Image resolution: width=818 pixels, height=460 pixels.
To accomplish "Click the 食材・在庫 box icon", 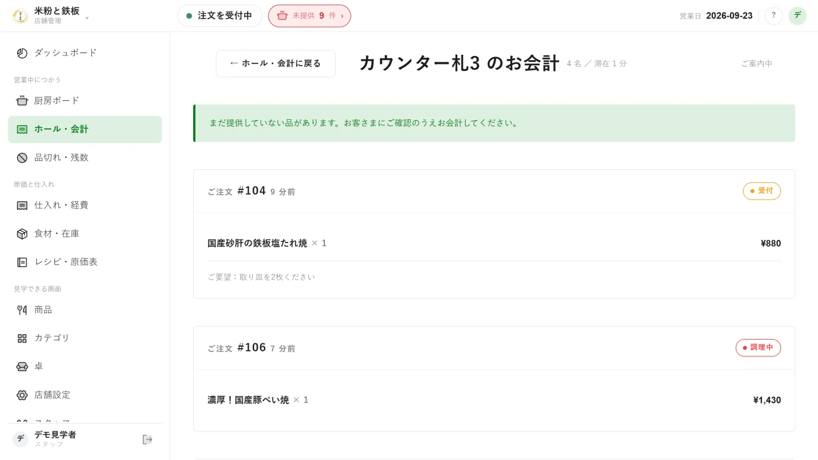I will pos(22,234).
